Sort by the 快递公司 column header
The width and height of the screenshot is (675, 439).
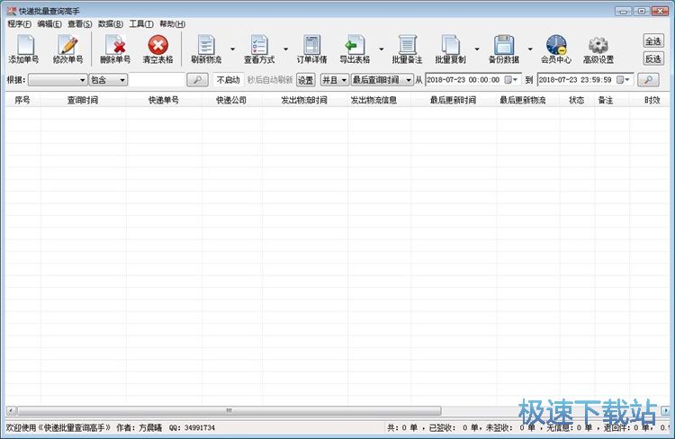coord(231,100)
